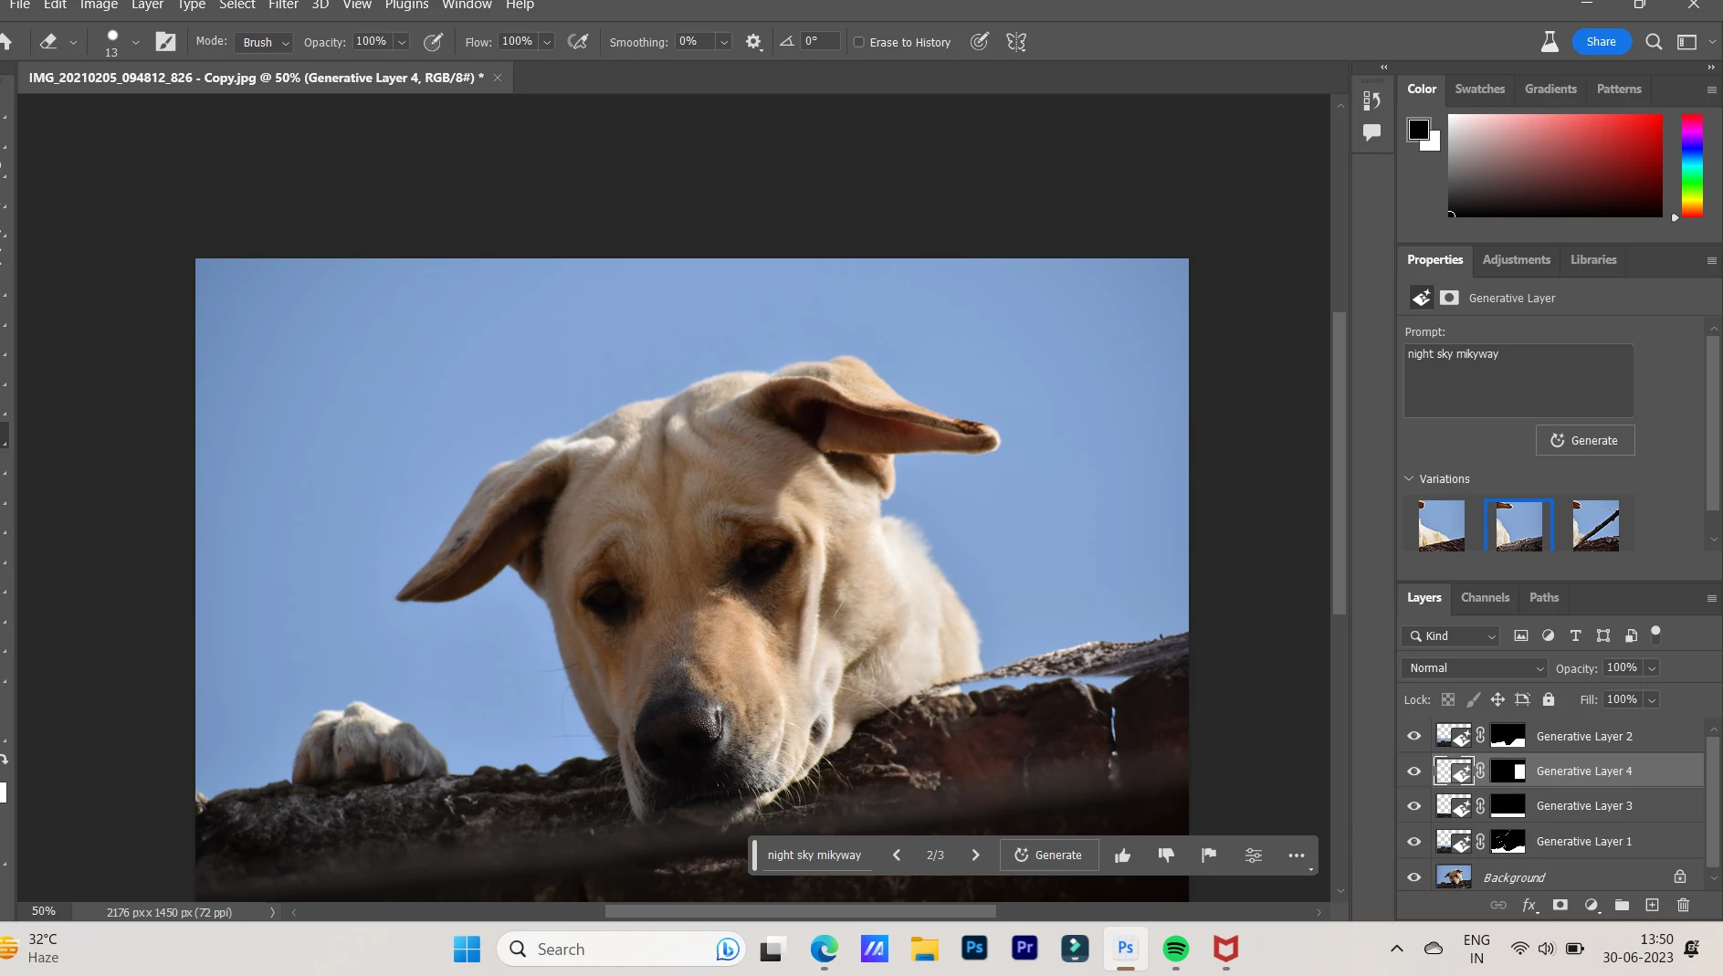Select the third variation thumbnail
The height and width of the screenshot is (976, 1723).
click(1595, 525)
